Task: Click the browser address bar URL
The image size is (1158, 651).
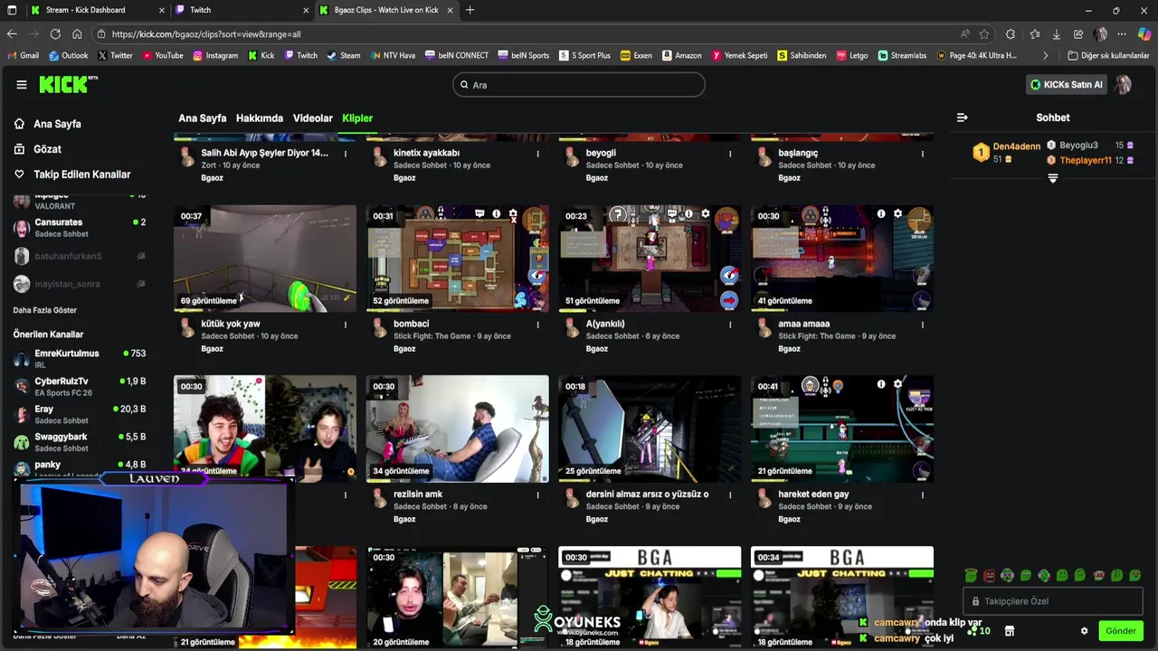Action: pyautogui.click(x=206, y=34)
